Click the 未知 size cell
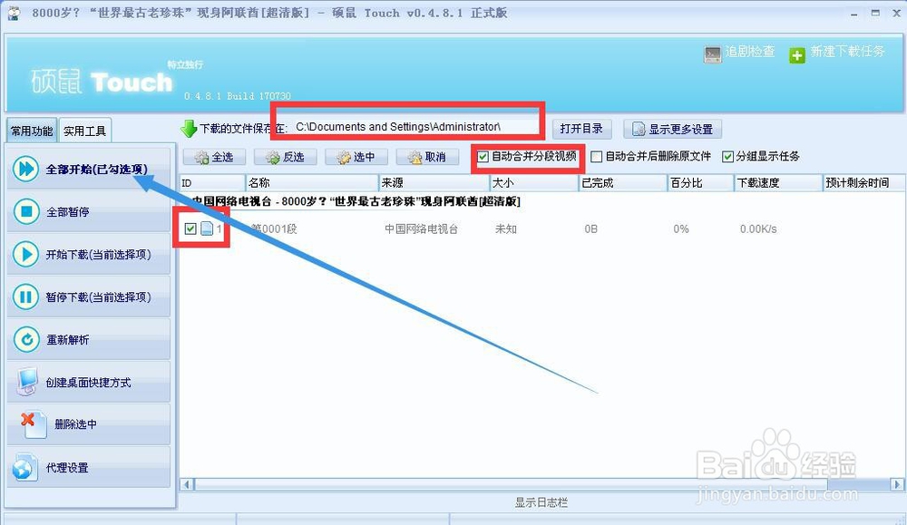907x525 pixels. click(505, 229)
